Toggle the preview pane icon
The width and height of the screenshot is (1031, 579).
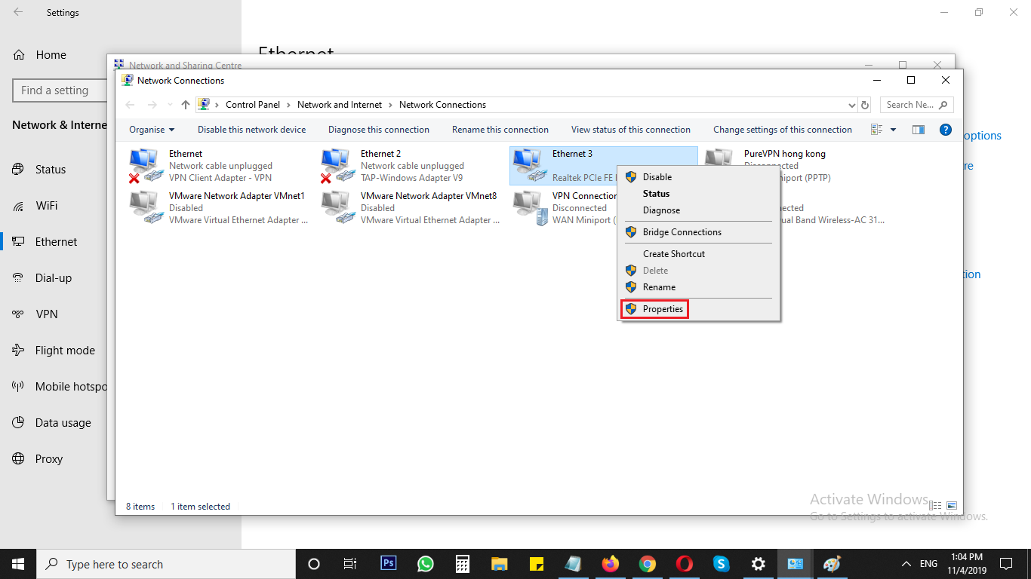point(918,130)
